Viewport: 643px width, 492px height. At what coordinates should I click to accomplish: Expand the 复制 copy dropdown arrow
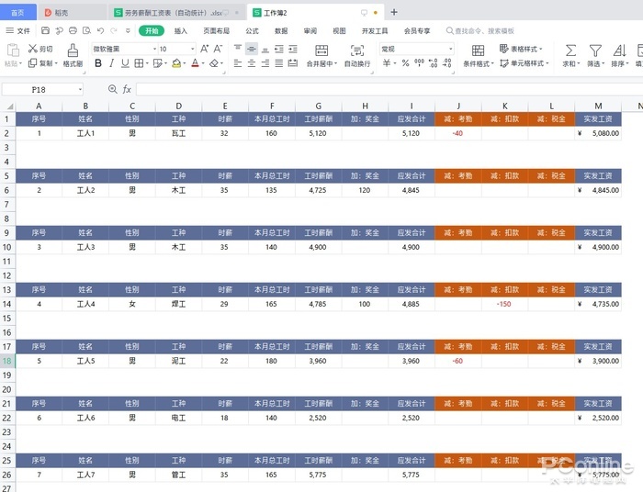(56, 63)
